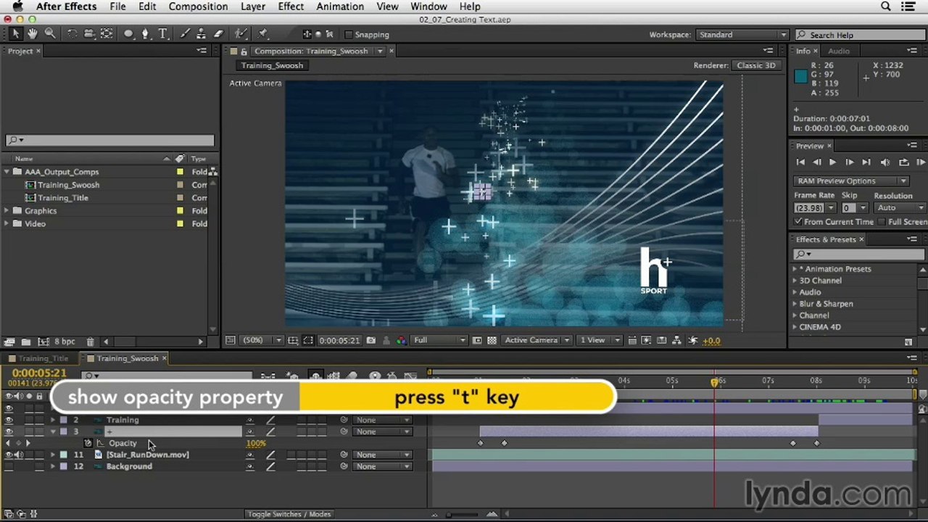
Task: Mute audio of Stair_RunDown.mov layer
Action: (x=18, y=455)
